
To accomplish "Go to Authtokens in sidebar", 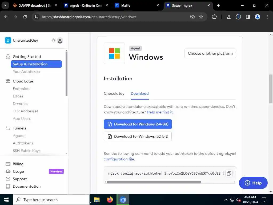I will click(x=23, y=143).
